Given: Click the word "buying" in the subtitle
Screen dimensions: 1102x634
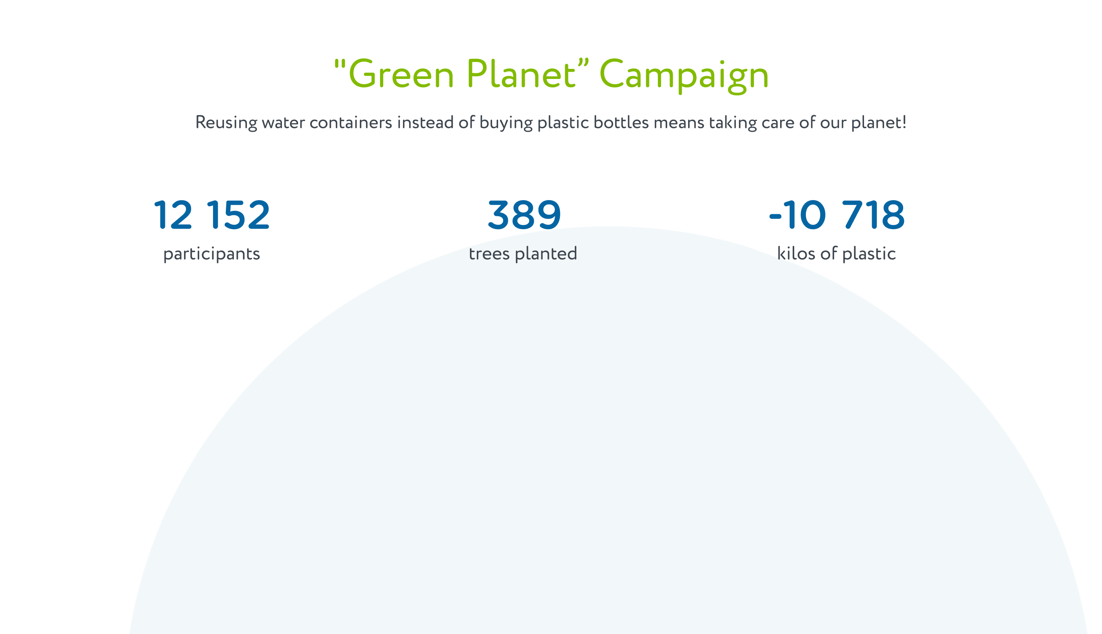Looking at the screenshot, I should tap(506, 123).
